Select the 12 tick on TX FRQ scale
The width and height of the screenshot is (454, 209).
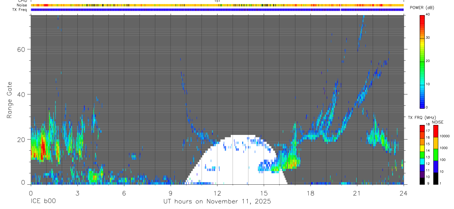click(x=427, y=164)
